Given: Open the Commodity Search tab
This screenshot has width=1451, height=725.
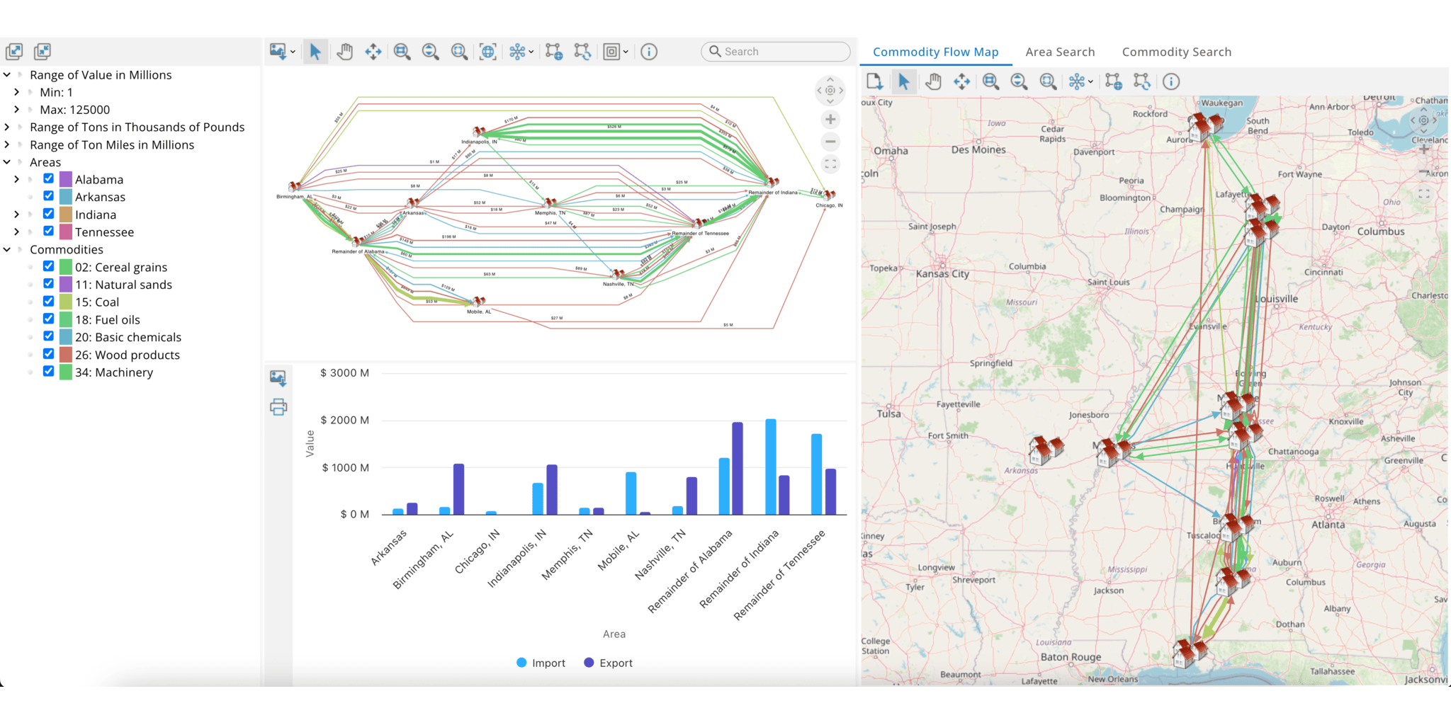Looking at the screenshot, I should 1176,52.
